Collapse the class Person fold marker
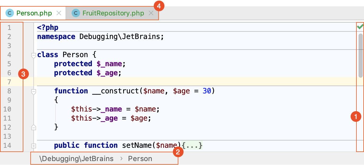Screen dimensions: 364x165 click(x=34, y=55)
